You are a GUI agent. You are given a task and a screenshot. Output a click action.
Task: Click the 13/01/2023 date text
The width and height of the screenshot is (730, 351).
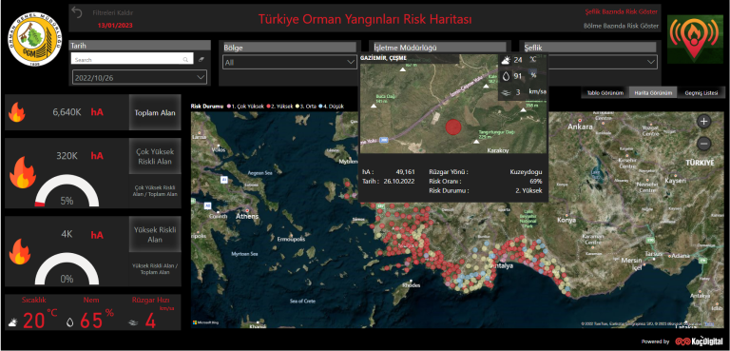(115, 25)
